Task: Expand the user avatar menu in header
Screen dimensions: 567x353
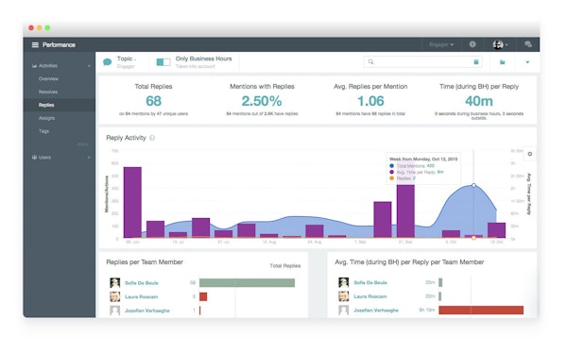Action: point(500,44)
